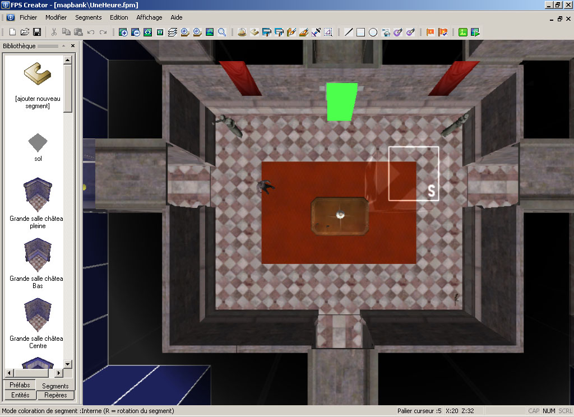Click the copy icon in toolbar
Image resolution: width=574 pixels, height=417 pixels.
[66, 32]
